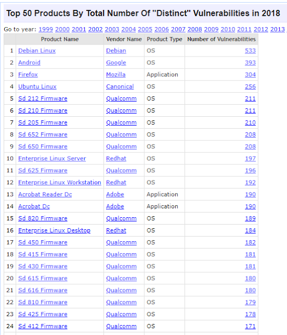View 196 vulnerabilities for Sd 625 Firmware

[x=250, y=171]
